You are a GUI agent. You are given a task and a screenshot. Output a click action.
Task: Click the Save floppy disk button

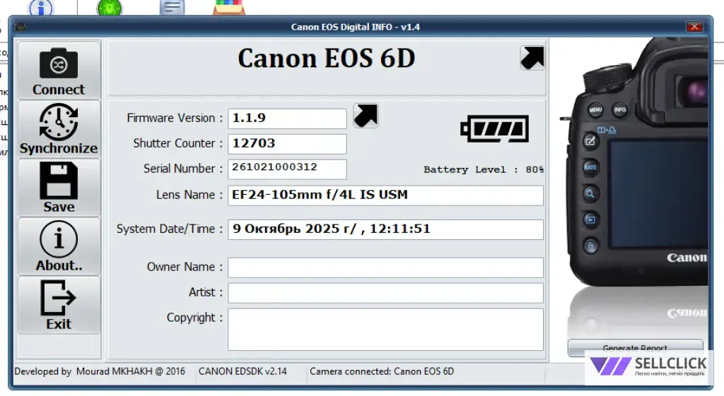59,187
